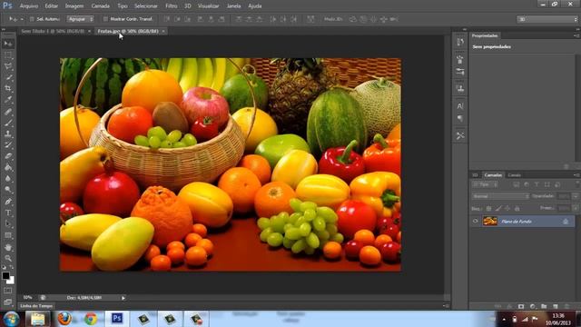
Task: Open the Paragraph panel icon
Action: pyautogui.click(x=460, y=118)
